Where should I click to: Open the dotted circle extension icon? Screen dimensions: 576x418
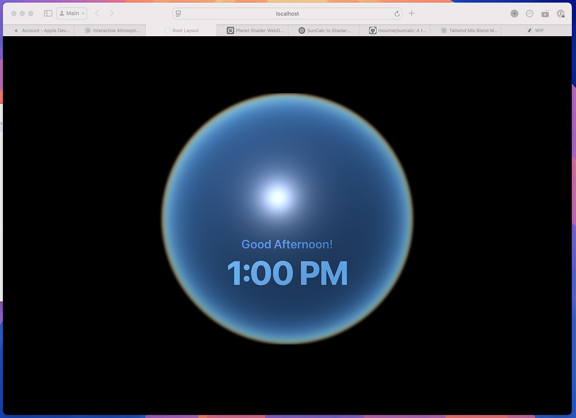[530, 14]
